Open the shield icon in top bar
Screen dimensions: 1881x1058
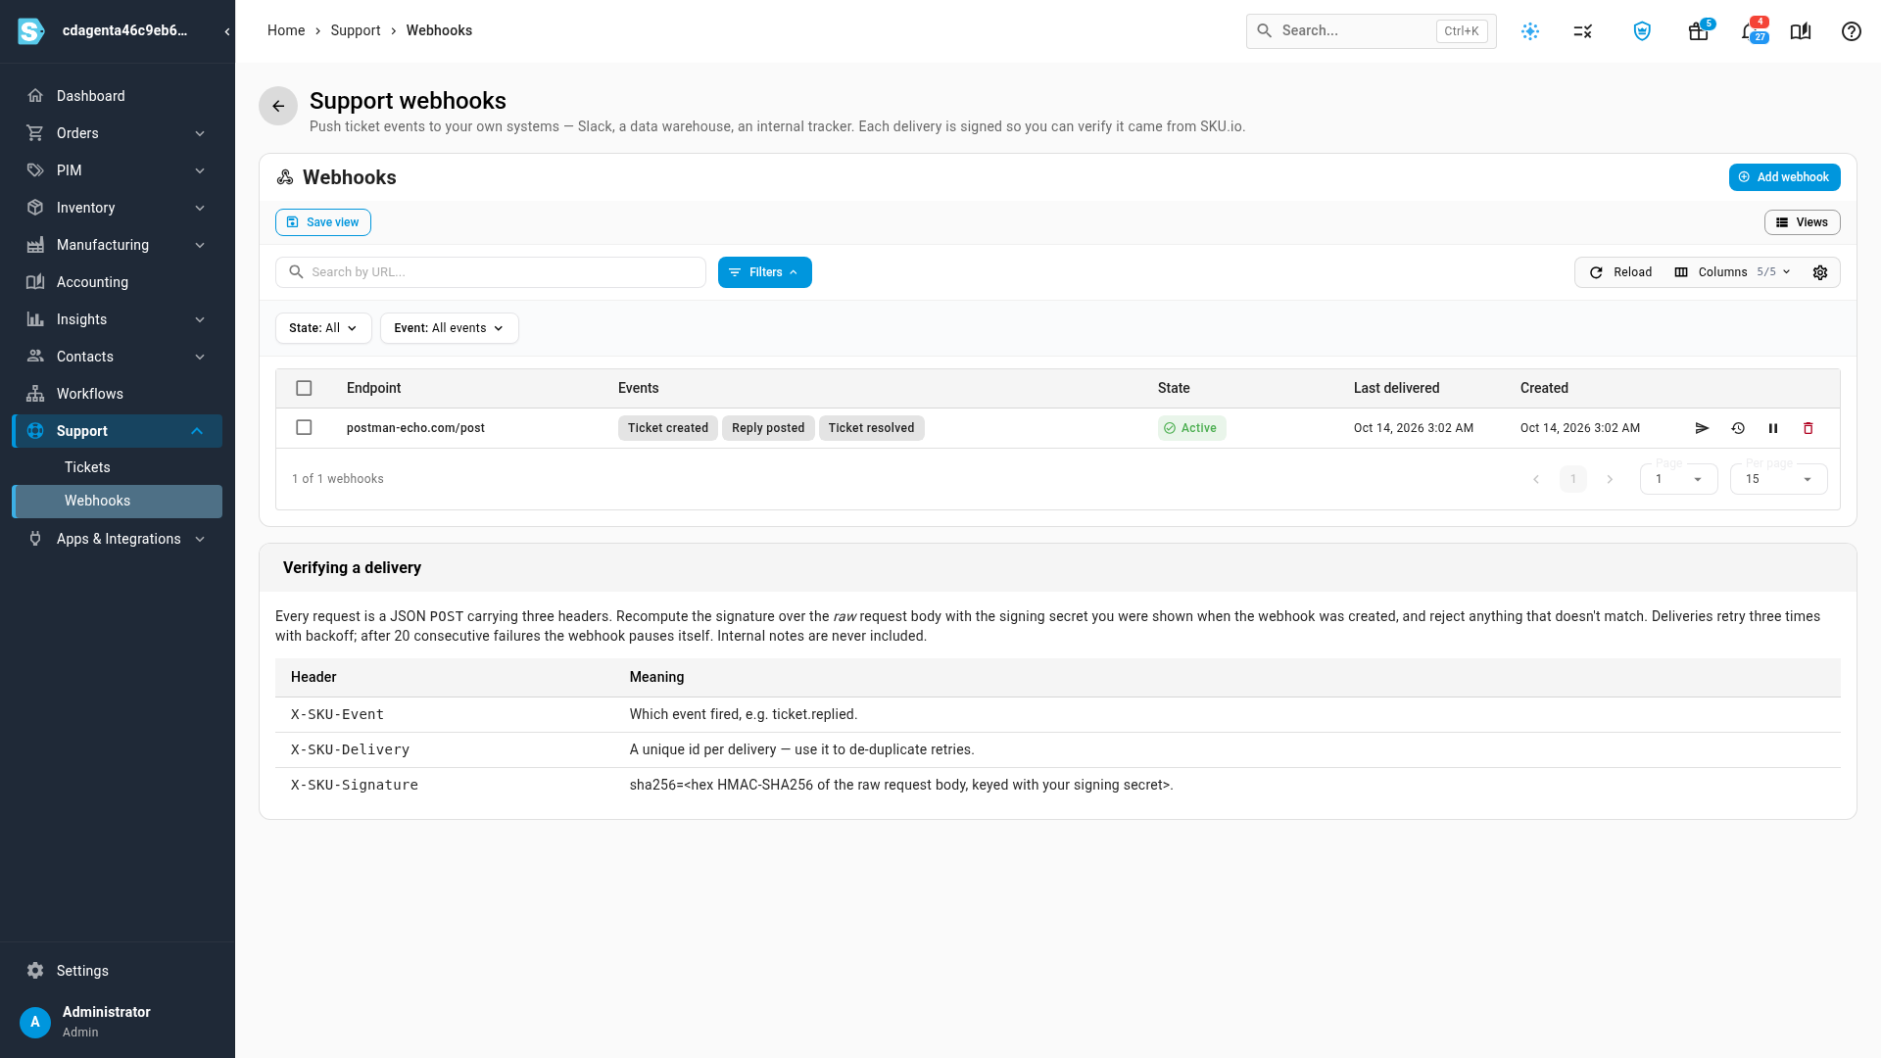pyautogui.click(x=1642, y=31)
